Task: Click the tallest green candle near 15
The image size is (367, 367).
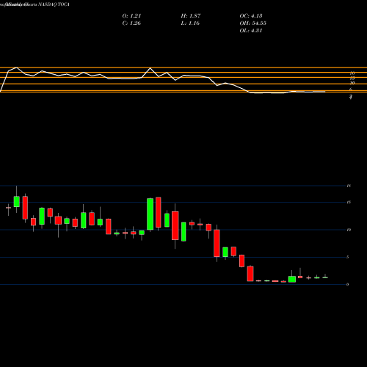Action: pos(150,214)
